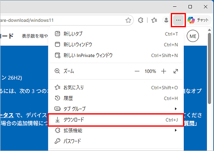Open the Favorites list toolbar icon

(154, 20)
